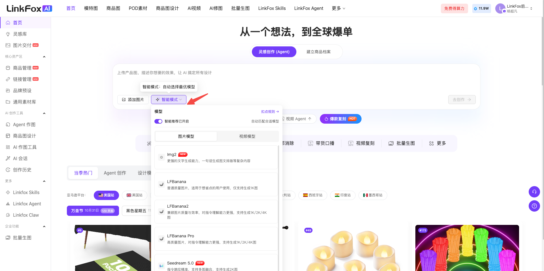Open 图片交付 in the sidebar
544x271 pixels.
pos(25,45)
